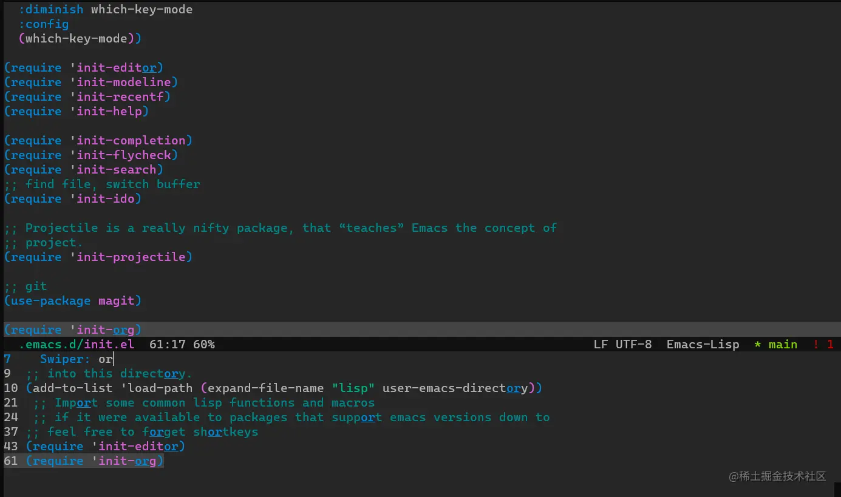Click the "(require 'init-help)" line
Image resolution: width=841 pixels, height=497 pixels.
pyautogui.click(x=77, y=111)
